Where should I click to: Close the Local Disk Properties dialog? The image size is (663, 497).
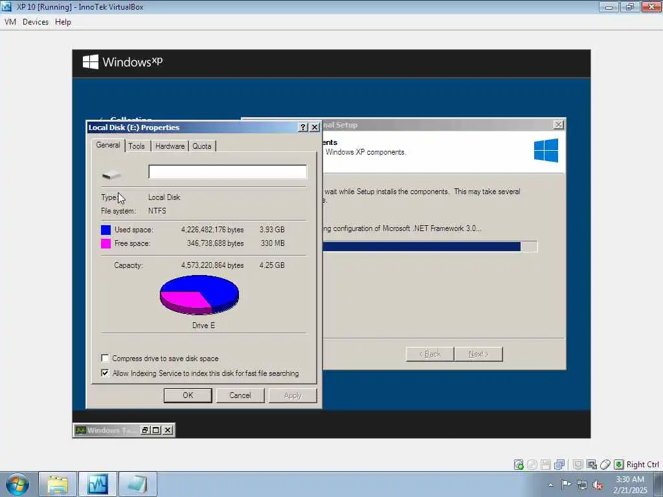pyautogui.click(x=315, y=127)
